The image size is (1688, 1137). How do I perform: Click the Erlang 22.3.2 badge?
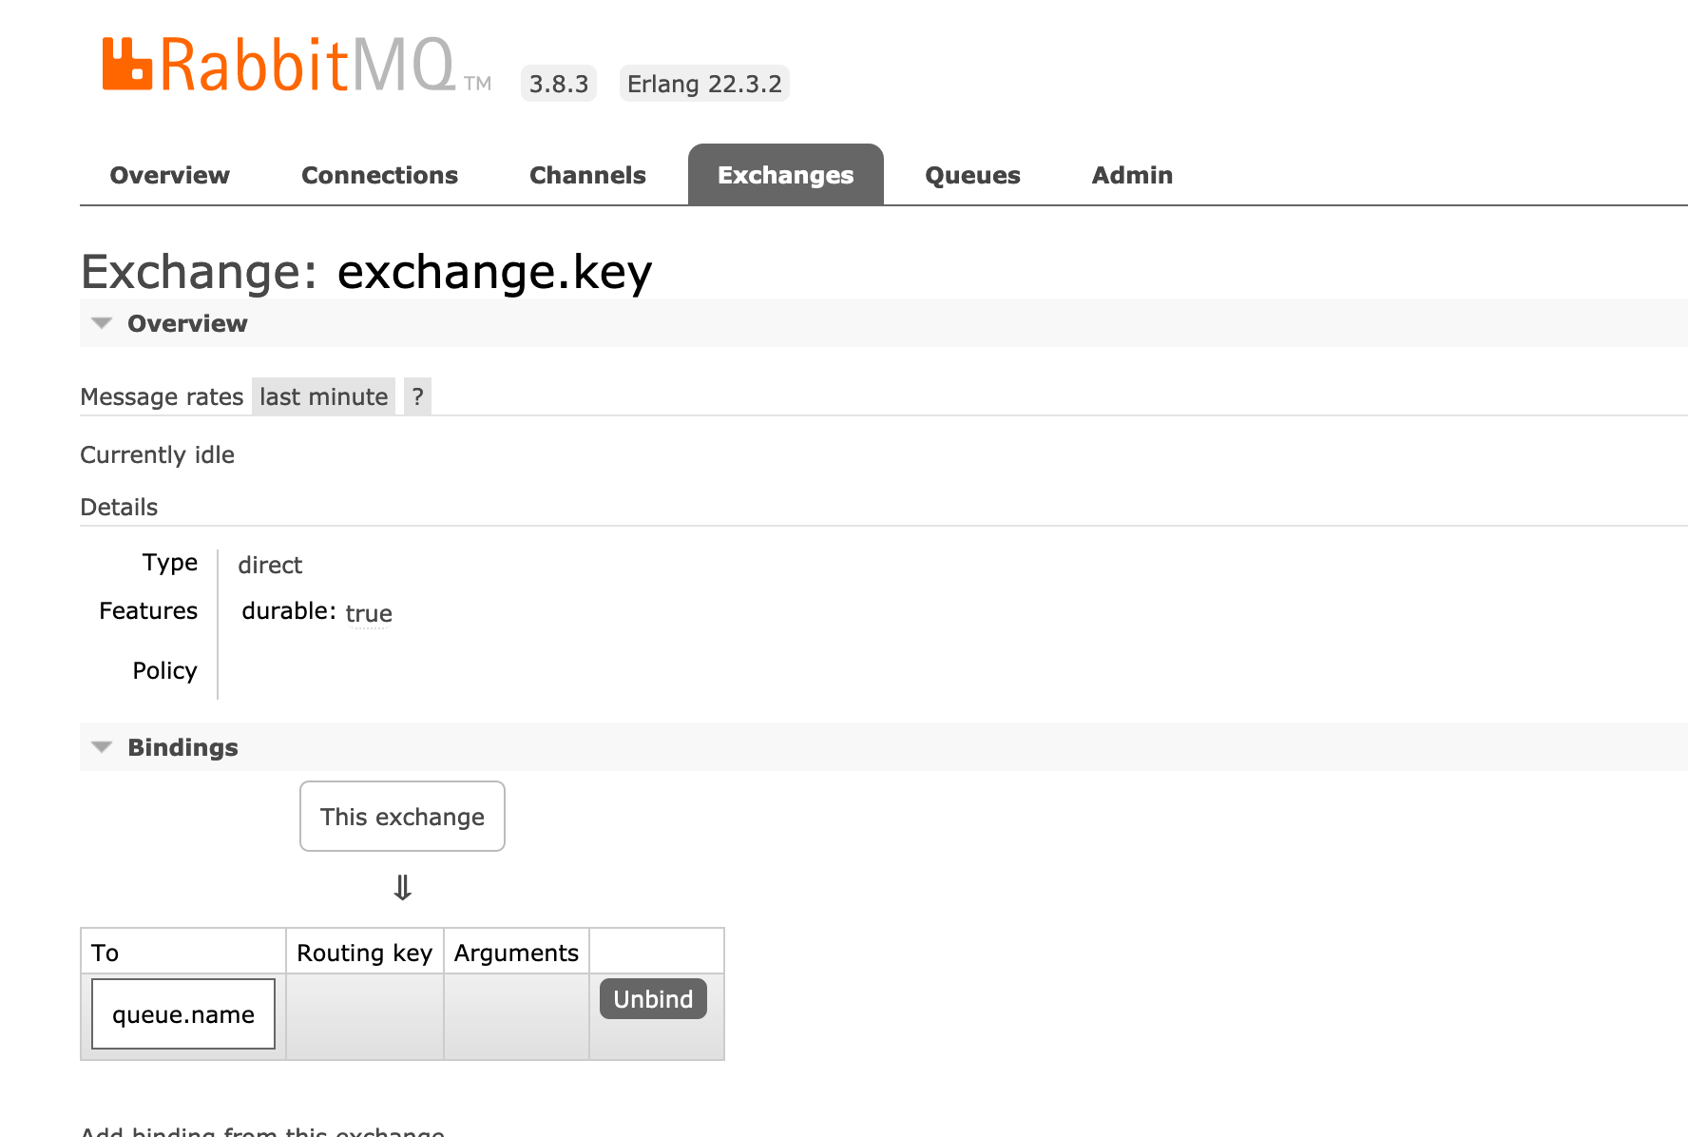(703, 83)
